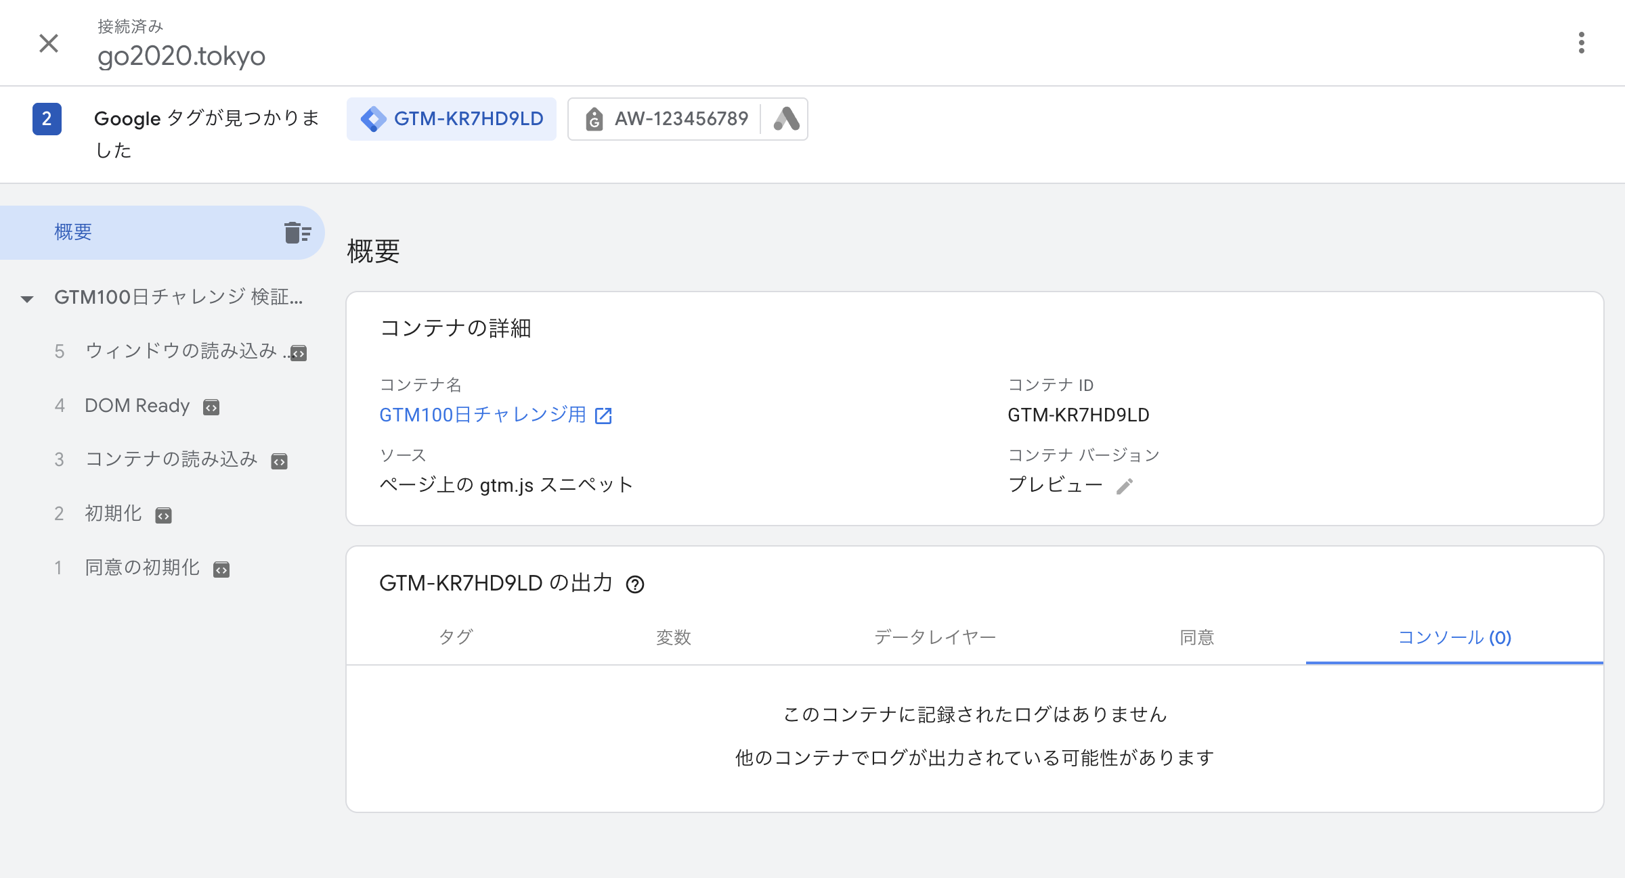Edit container version with pencil icon
This screenshot has height=878, width=1625.
click(1125, 486)
